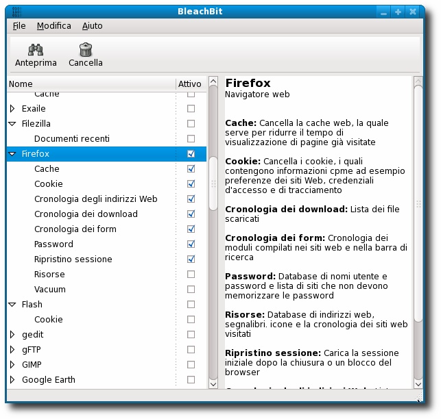Expand the gedit tree node

[x=12, y=335]
